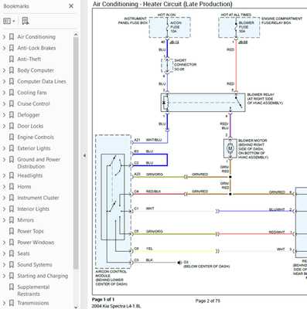
Task: Click the Supplemental Restraints bookmark icon
Action: [12, 287]
